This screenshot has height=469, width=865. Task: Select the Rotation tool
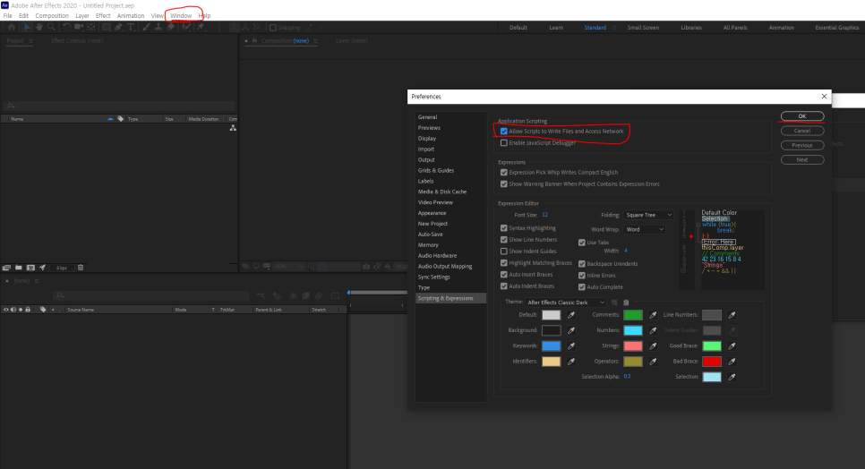(66, 27)
